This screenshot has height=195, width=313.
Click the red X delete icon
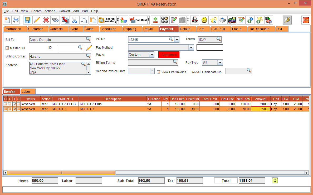46,20
